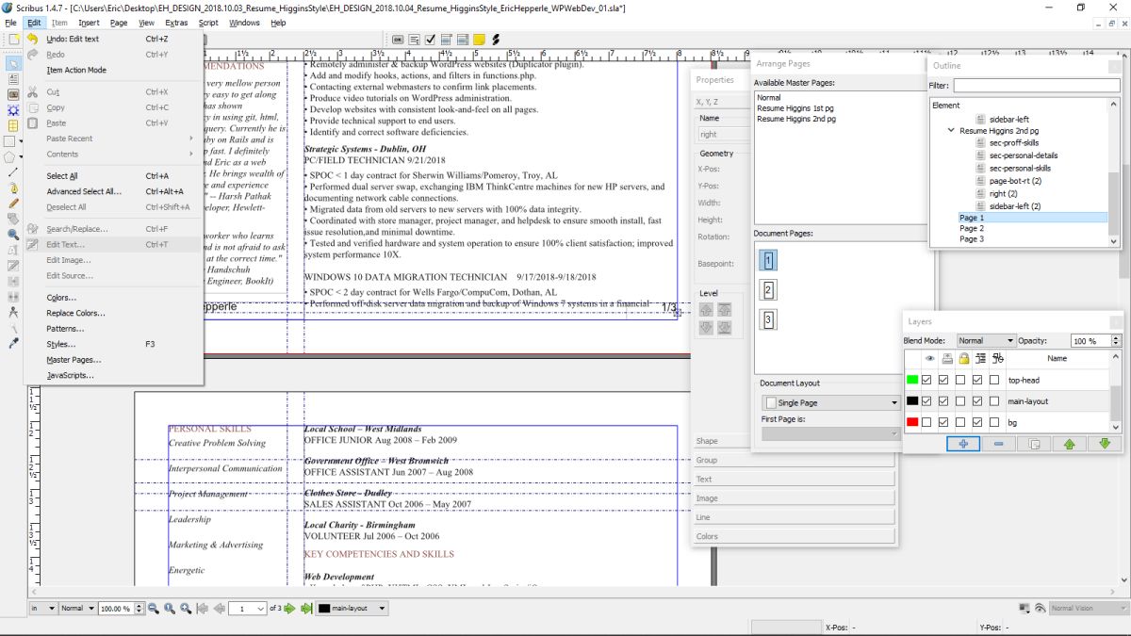The image size is (1131, 636).
Task: Click page 3 thumbnail in Arrange Pages
Action: 769,320
